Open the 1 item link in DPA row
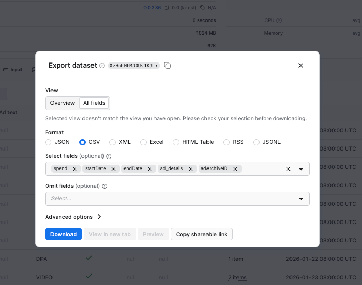 [235, 259]
